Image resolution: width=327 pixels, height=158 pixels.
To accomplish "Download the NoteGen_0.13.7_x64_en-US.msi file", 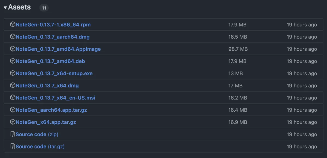I will [56, 98].
